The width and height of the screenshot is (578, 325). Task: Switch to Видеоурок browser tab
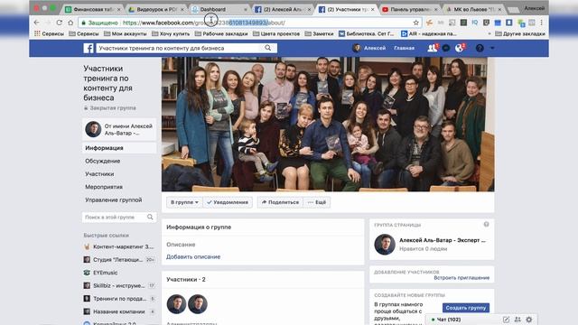(156, 9)
